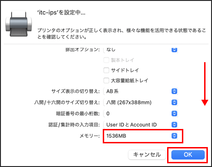Image resolution: width=212 pixels, height=167 pixels.
Task: Click the 認証/集計時の入力項目: label
Action: [x=74, y=125]
